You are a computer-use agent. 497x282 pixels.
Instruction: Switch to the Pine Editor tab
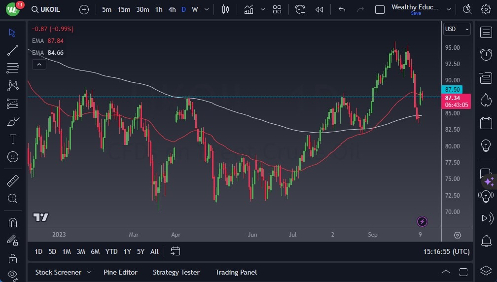(x=120, y=272)
